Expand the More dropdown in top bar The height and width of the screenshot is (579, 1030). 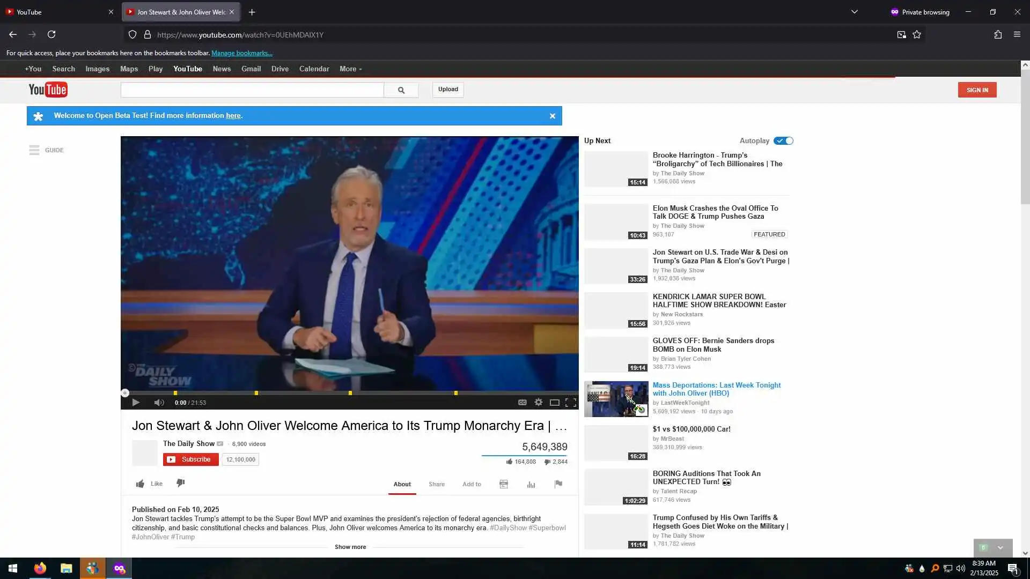[350, 69]
